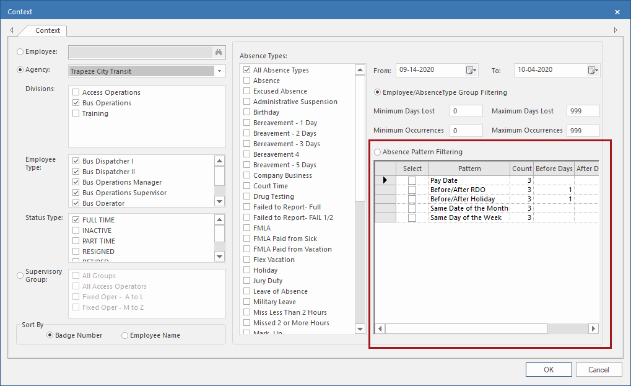Screen dimensions: 631x386
Task: Click the Employee search binoculars icon
Action: pyautogui.click(x=219, y=52)
